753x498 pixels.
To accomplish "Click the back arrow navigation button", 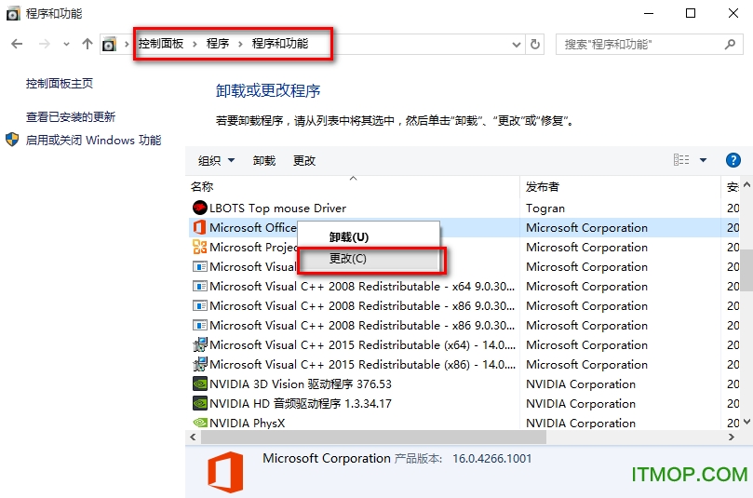I will [17, 44].
